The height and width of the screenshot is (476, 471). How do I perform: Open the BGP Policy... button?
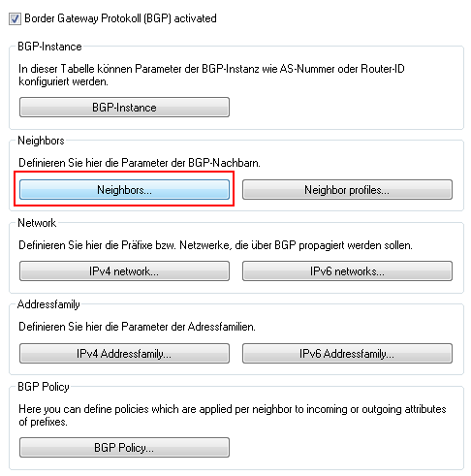click(x=124, y=448)
